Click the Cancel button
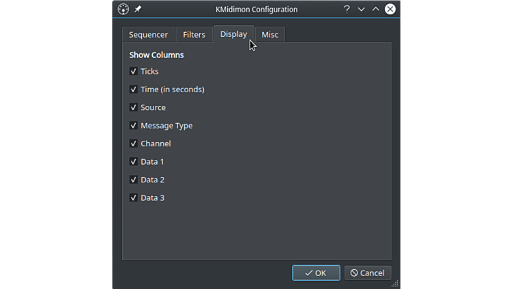The image size is (513, 289). pyautogui.click(x=368, y=273)
